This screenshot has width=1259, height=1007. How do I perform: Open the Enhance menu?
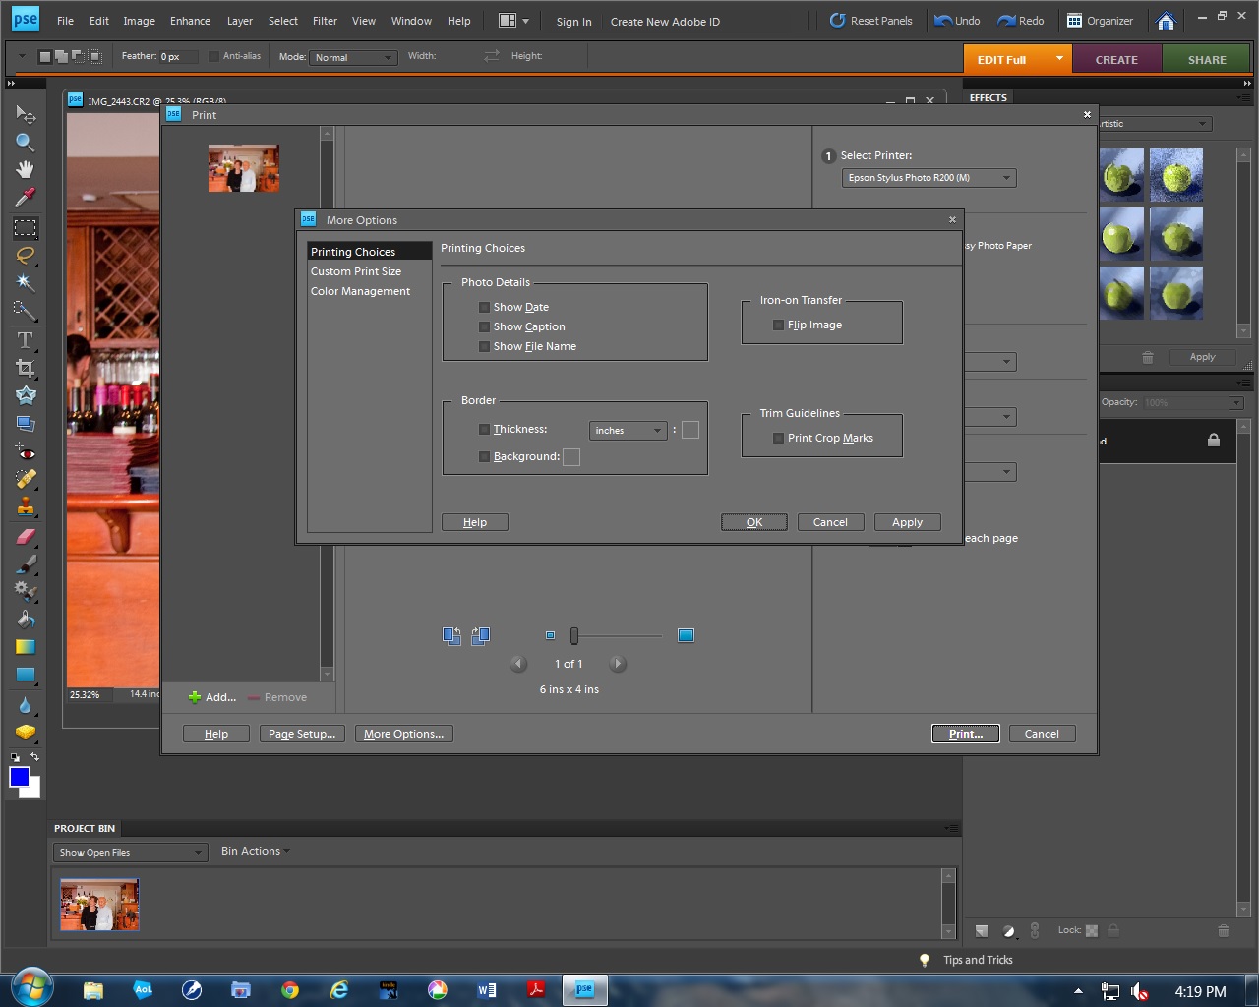coord(190,21)
